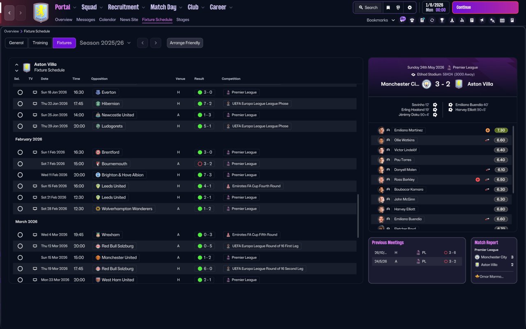Select the Bournemouth fixture radio button

point(20,164)
